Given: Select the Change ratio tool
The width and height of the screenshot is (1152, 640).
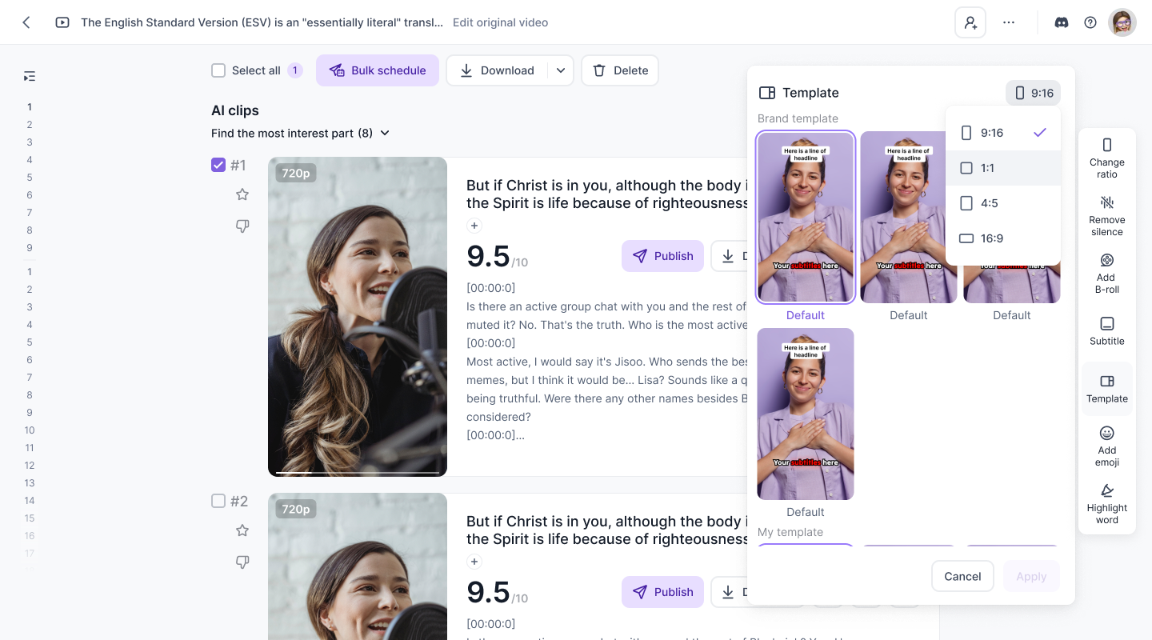Looking at the screenshot, I should coord(1107,157).
